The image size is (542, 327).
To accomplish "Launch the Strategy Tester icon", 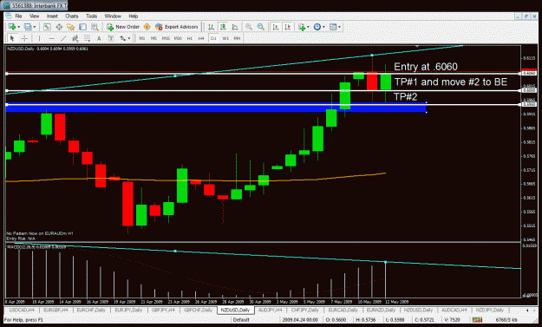I will [95, 27].
